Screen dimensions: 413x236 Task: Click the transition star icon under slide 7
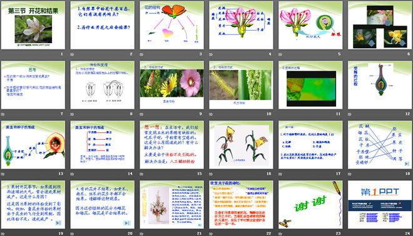click(3, 114)
